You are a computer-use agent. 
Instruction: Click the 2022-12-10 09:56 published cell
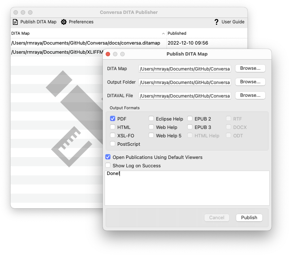pyautogui.click(x=188, y=43)
